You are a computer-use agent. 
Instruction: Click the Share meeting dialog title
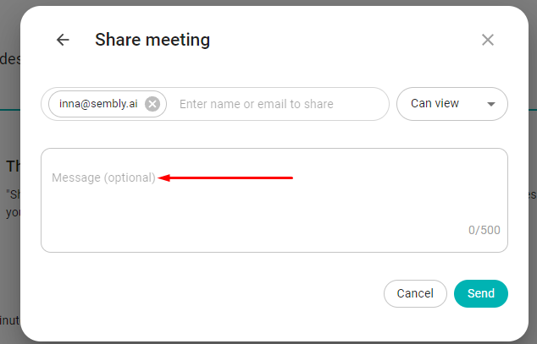point(152,40)
